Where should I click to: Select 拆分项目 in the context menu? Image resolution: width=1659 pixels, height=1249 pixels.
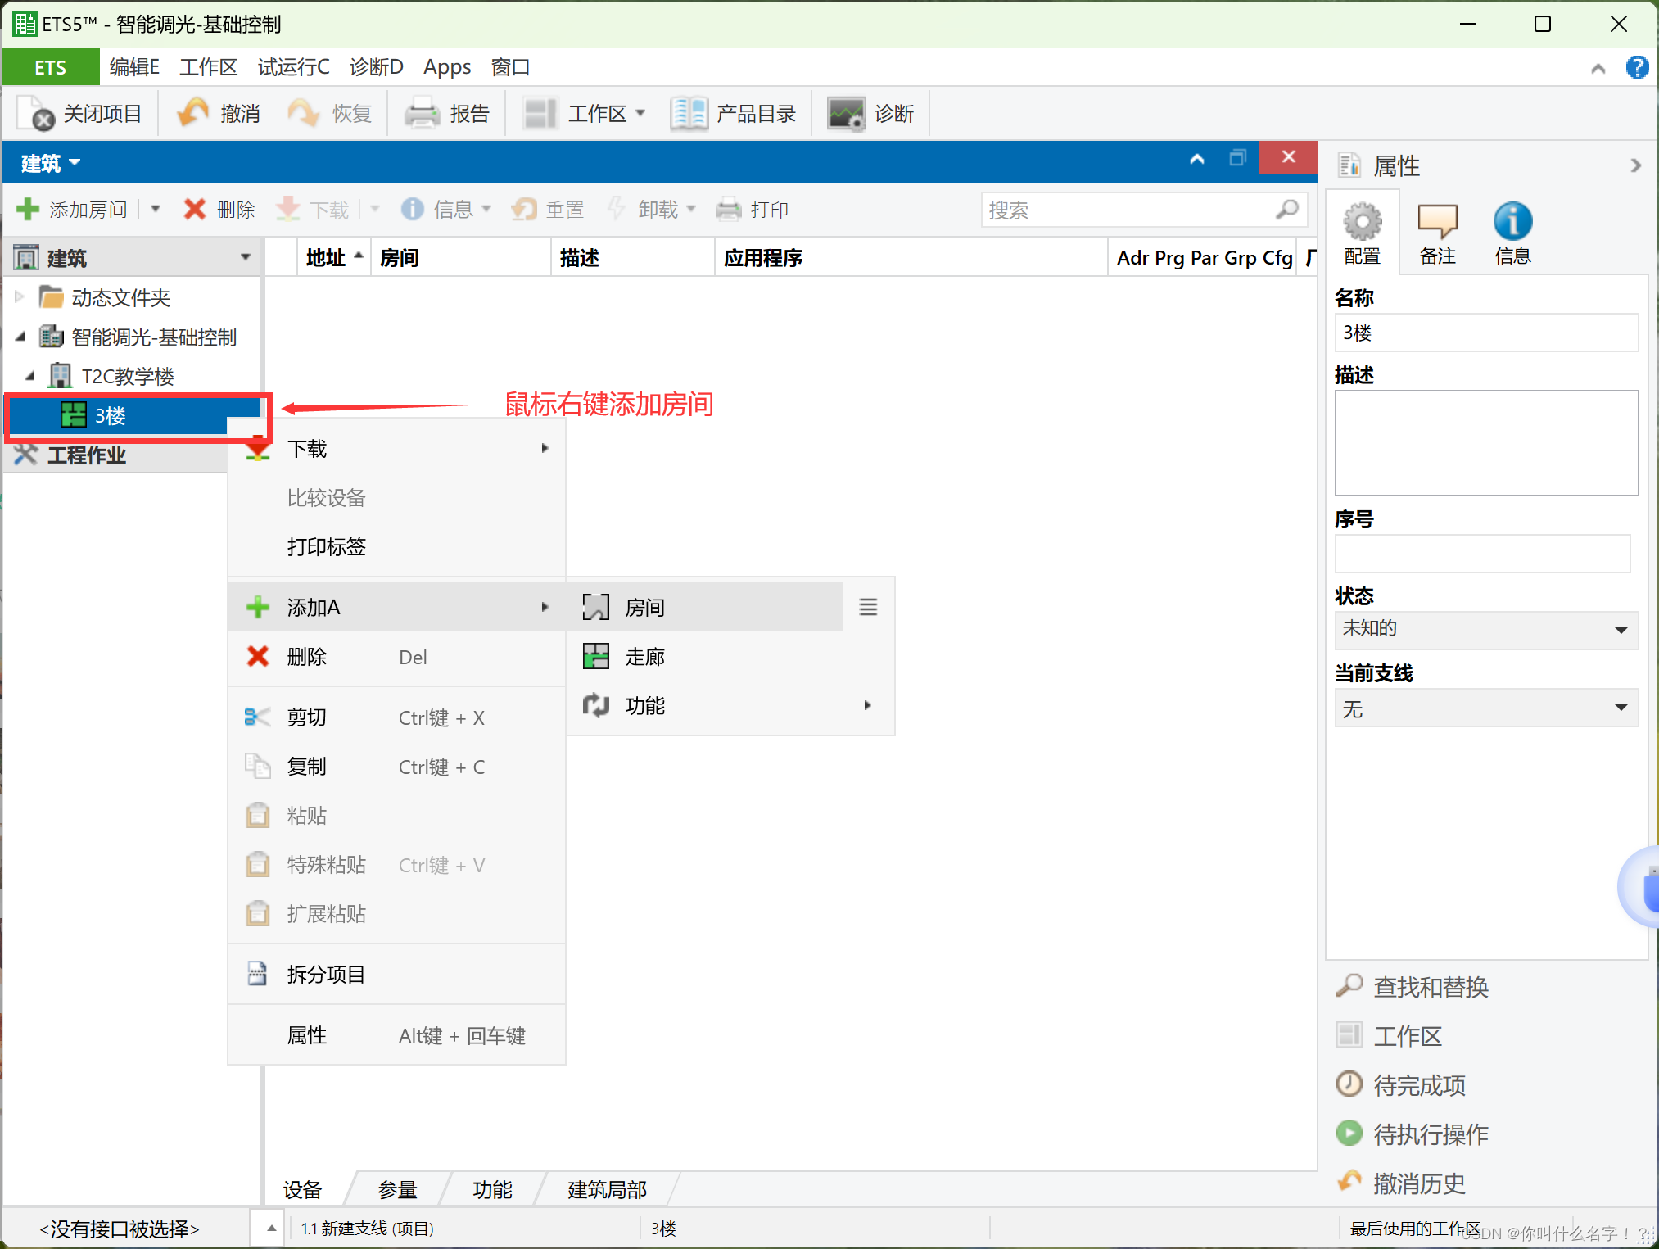[326, 974]
